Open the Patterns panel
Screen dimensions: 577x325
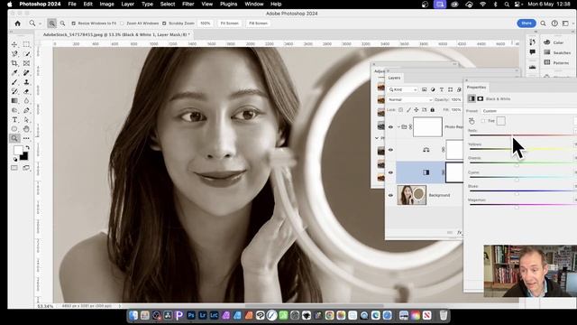click(x=557, y=62)
